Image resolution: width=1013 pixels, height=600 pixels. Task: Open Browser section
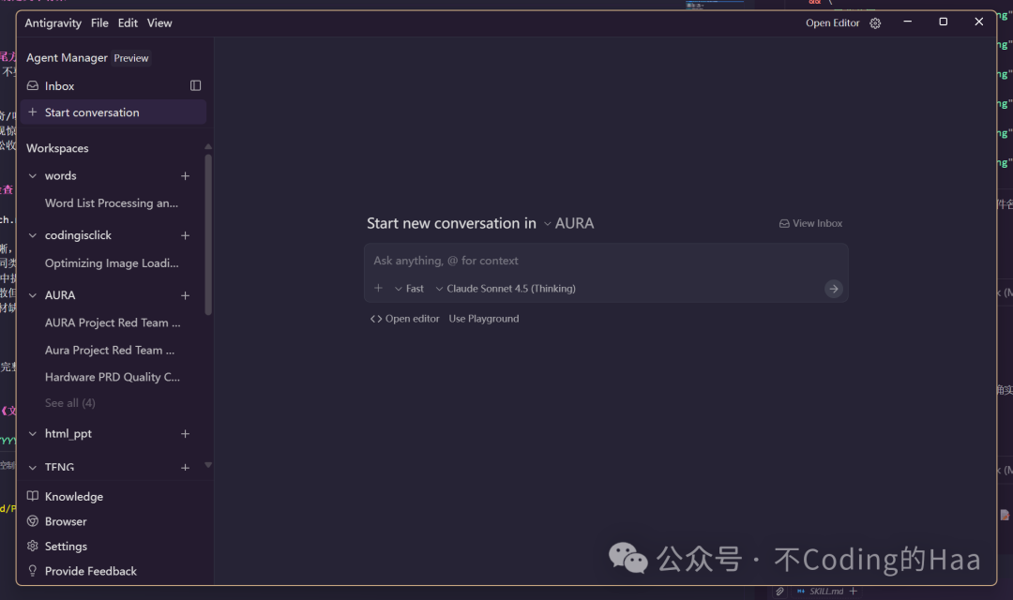tap(57, 521)
